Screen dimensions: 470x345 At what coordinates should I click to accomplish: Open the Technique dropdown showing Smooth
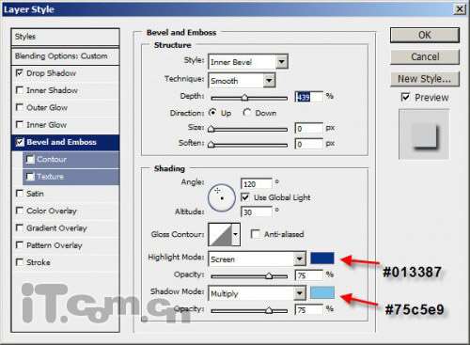242,80
